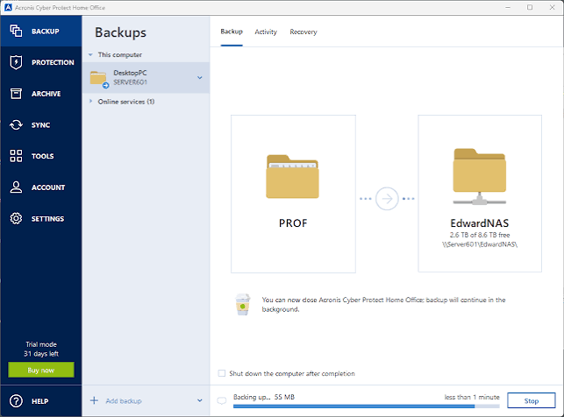Select SYNC in the sidebar

(41, 124)
